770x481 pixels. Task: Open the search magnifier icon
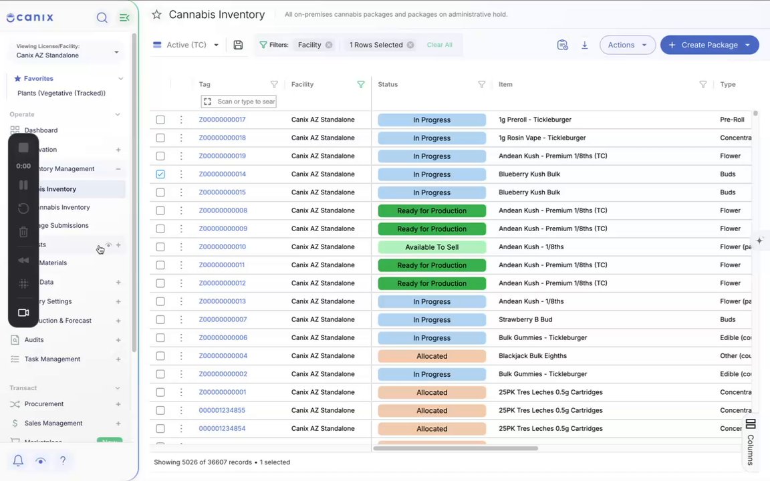(x=102, y=17)
